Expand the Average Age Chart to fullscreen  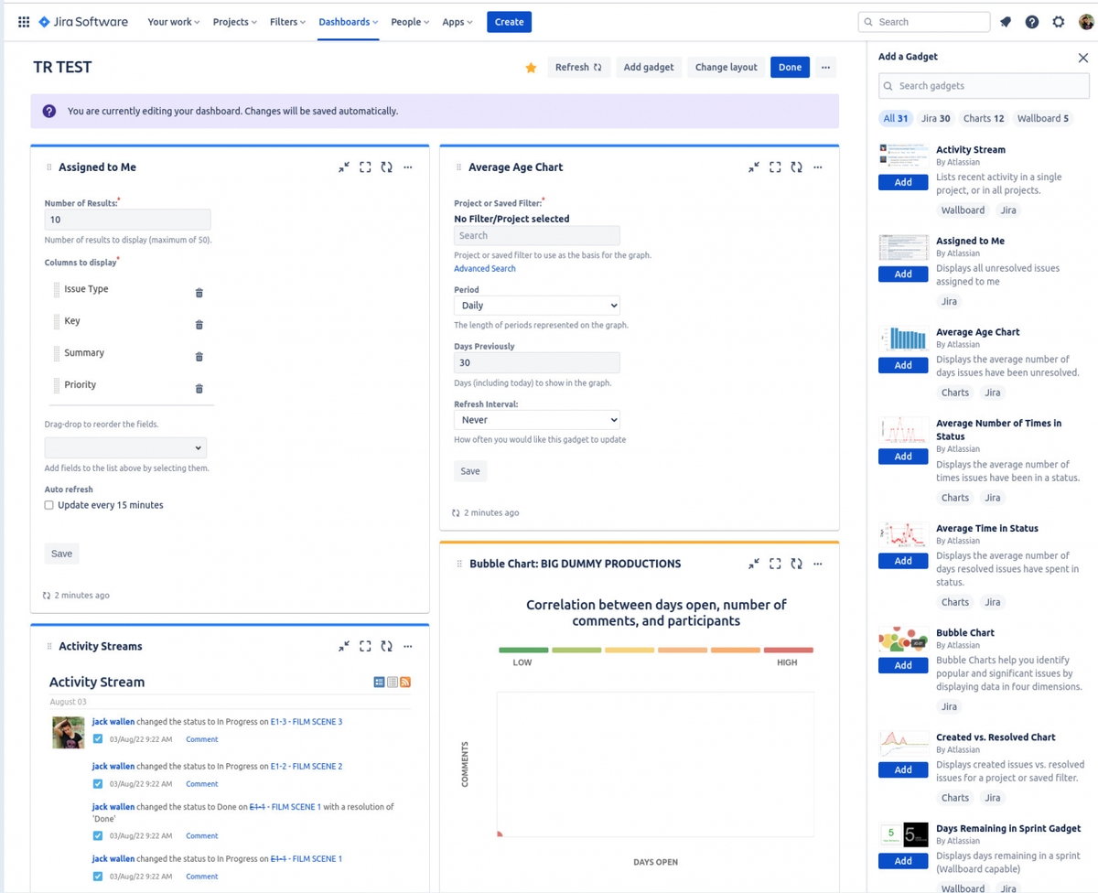click(x=774, y=167)
